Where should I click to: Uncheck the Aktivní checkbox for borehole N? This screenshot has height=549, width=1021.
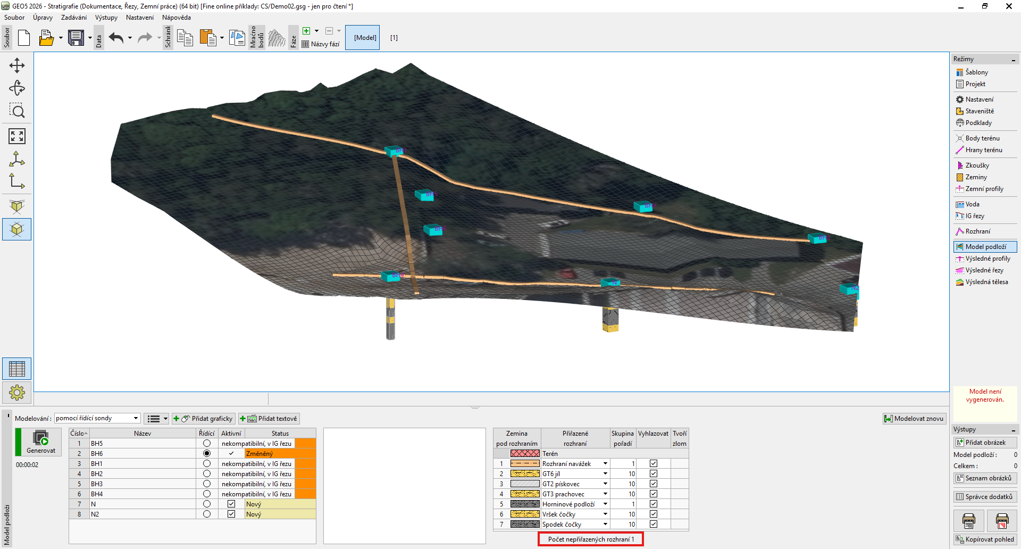point(231,504)
